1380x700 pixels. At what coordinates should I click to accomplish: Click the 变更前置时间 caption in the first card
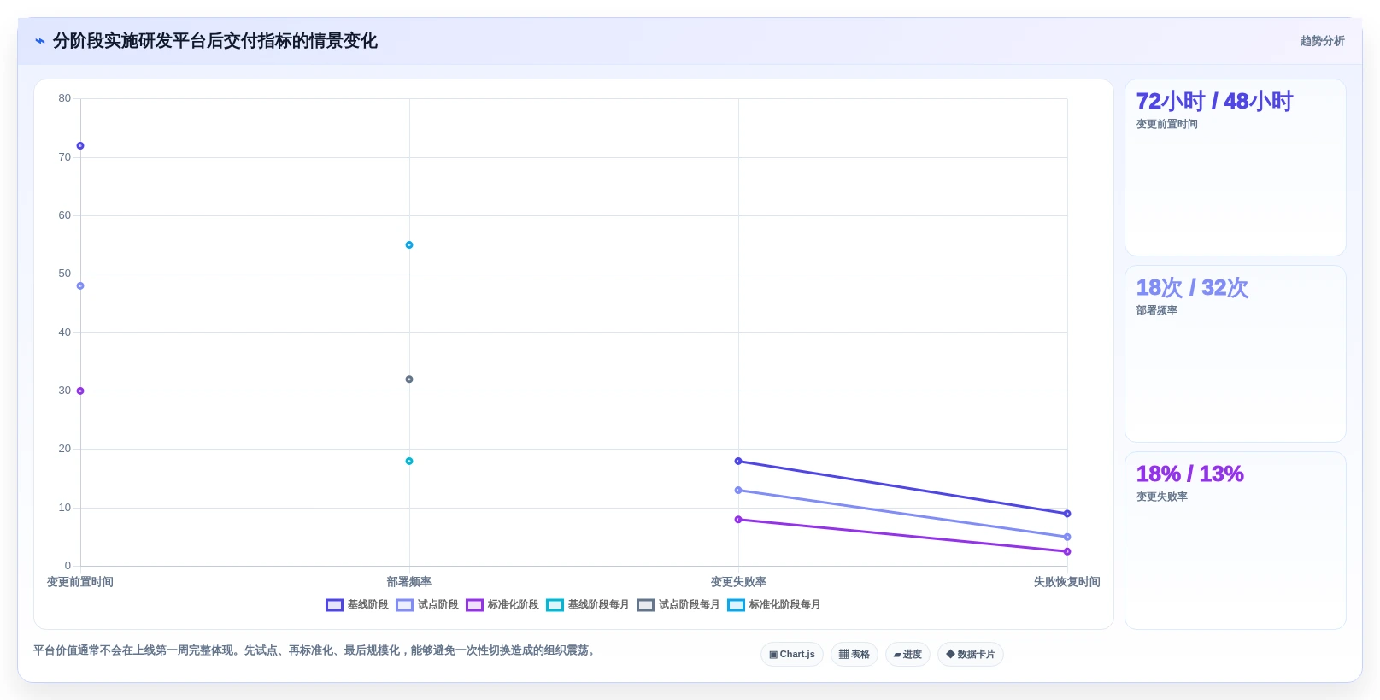click(1166, 125)
